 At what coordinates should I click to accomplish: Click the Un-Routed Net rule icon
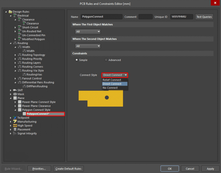coord(20,31)
